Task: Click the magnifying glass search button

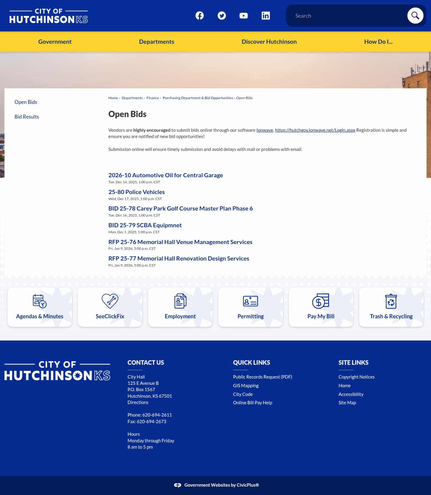Action: pos(415,16)
